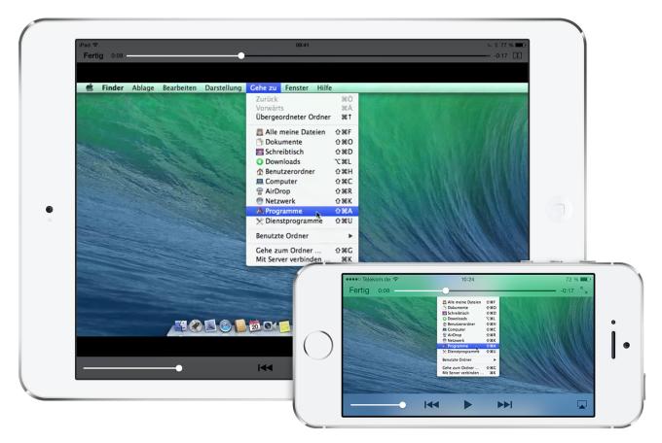Open the Darstellung menu
The height and width of the screenshot is (443, 662).
[223, 87]
